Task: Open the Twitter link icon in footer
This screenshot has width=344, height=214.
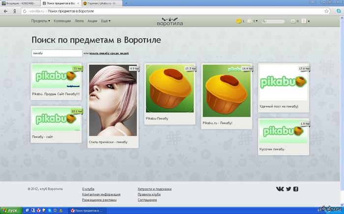Action: (x=288, y=189)
